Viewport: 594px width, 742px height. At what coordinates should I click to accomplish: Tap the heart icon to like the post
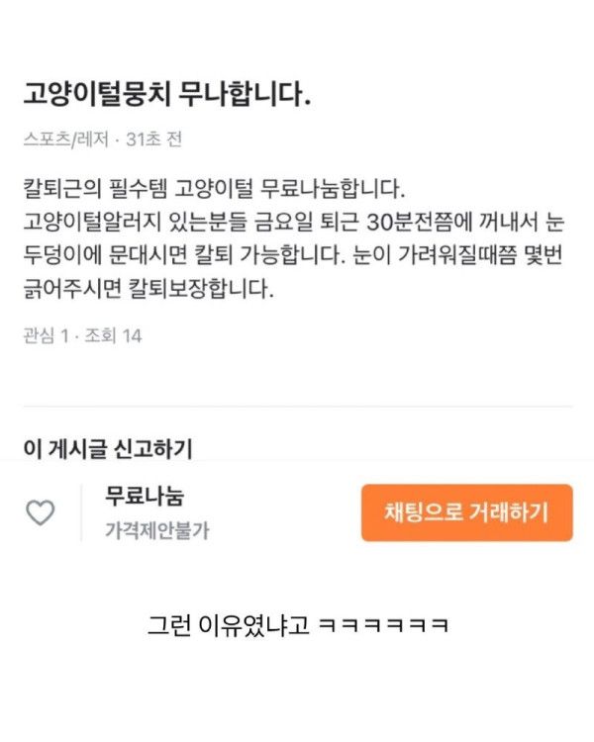click(x=41, y=512)
